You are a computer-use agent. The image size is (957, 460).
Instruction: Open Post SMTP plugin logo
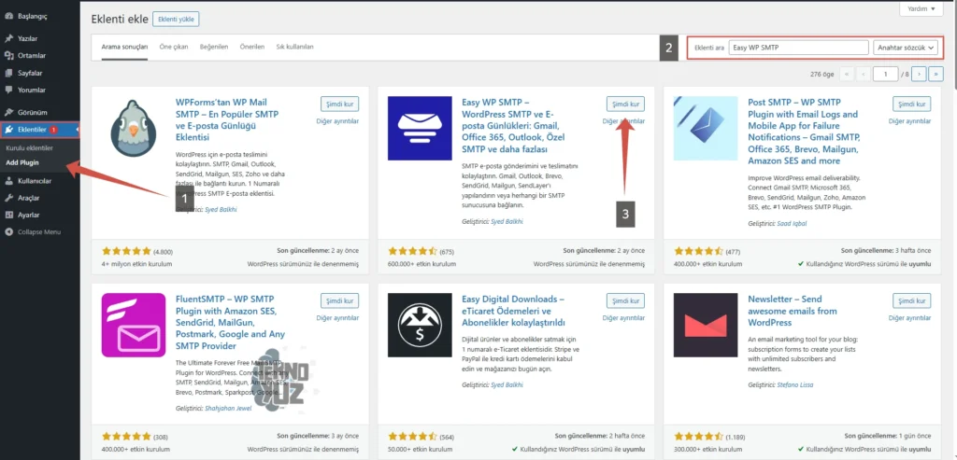pos(706,128)
